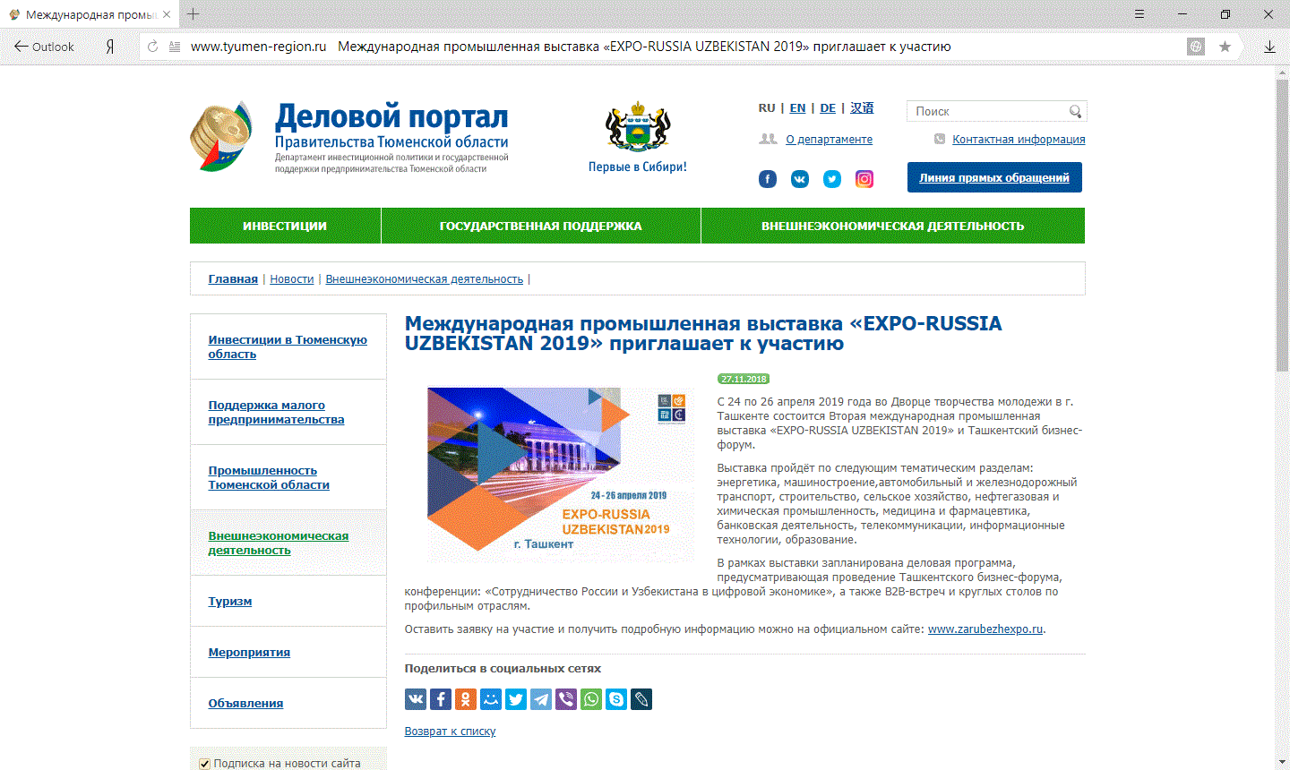This screenshot has height=770, width=1290.
Task: Click breadcrumb 'Новости'
Action: (x=292, y=278)
